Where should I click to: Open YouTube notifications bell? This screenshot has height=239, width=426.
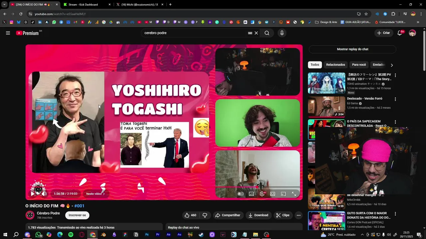coord(400,33)
